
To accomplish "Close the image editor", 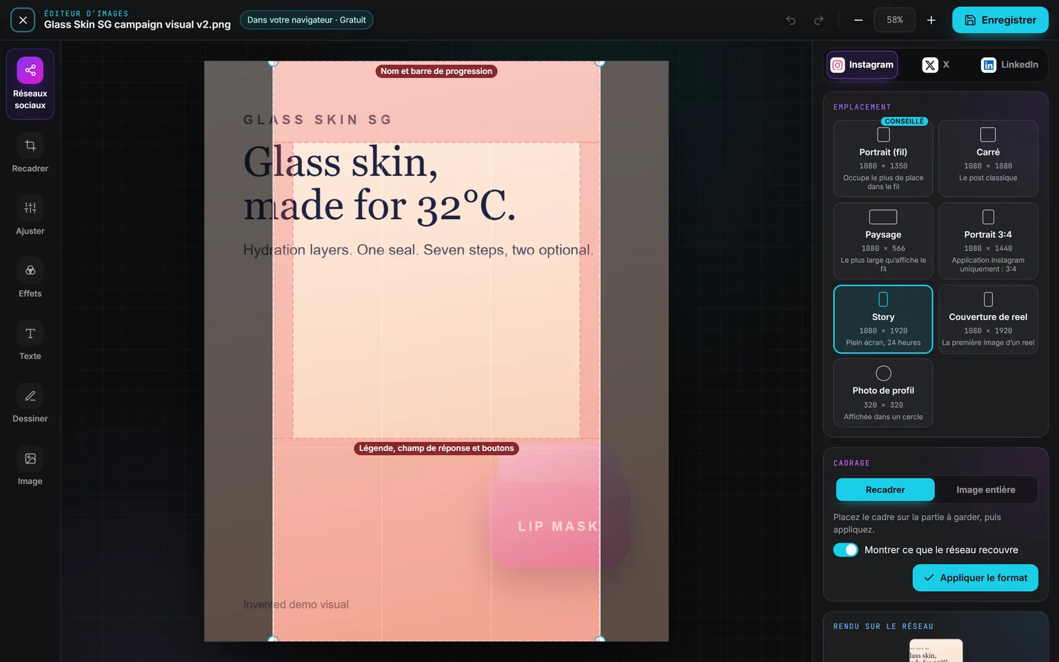I will pos(23,20).
